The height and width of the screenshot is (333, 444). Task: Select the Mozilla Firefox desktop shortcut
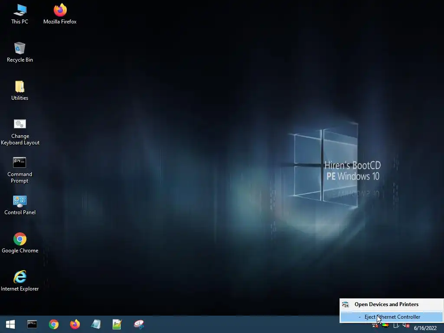60,13
